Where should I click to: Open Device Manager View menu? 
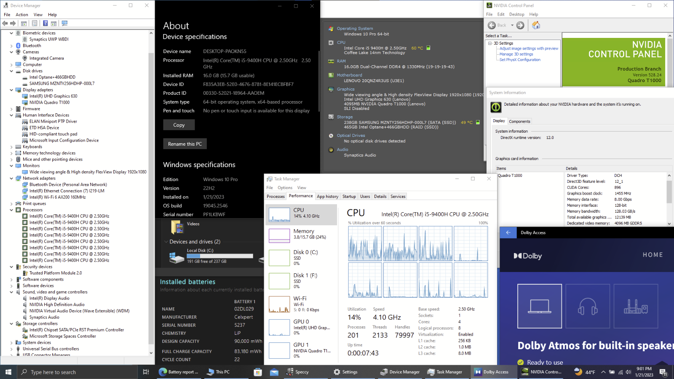[x=38, y=14]
